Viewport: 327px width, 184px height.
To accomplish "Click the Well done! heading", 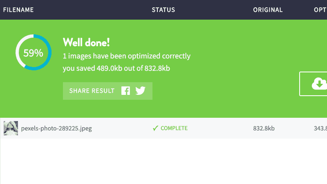I will click(x=86, y=43).
